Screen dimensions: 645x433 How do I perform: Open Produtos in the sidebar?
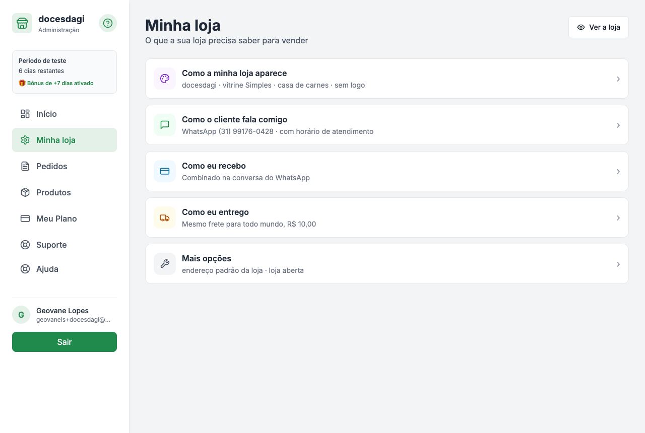pos(64,192)
